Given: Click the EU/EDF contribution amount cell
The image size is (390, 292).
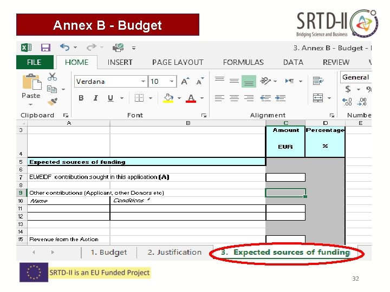Looking at the screenshot, I should 285,177.
